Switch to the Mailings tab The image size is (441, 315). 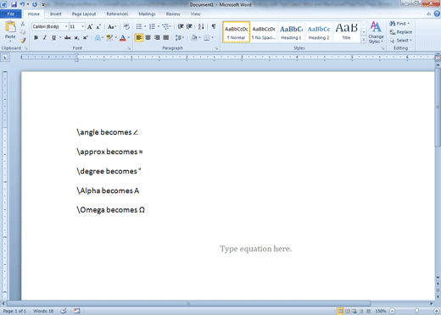(x=147, y=14)
